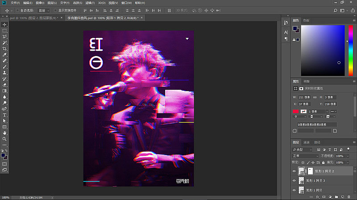Open the stroke corner join dropdown
The height and width of the screenshot is (200, 357).
(x=331, y=116)
